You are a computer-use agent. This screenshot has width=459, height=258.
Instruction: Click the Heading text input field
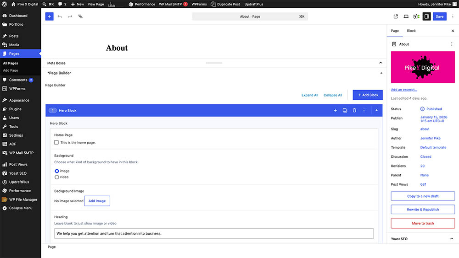coord(214,233)
